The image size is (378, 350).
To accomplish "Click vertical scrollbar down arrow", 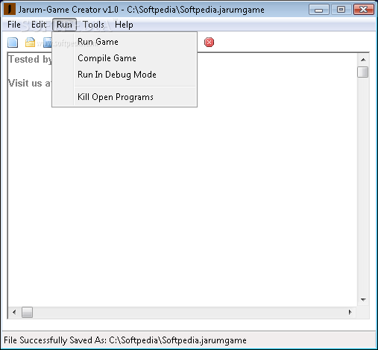I will coord(363,300).
